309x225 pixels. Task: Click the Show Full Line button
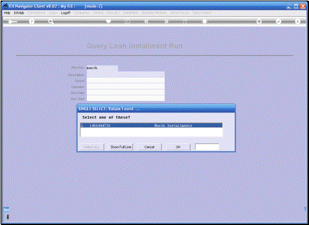pyautogui.click(x=121, y=147)
